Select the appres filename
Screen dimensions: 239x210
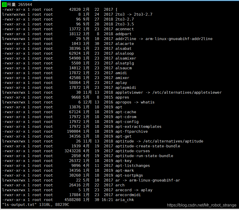point(122,97)
